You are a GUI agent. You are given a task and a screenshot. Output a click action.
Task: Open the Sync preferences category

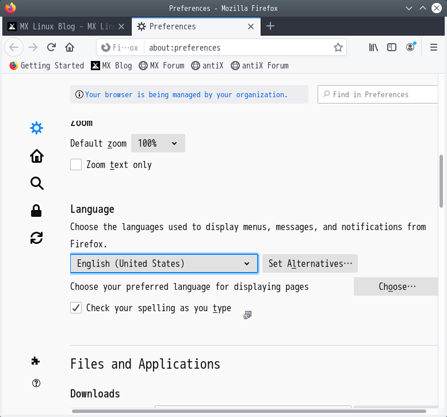(36, 238)
